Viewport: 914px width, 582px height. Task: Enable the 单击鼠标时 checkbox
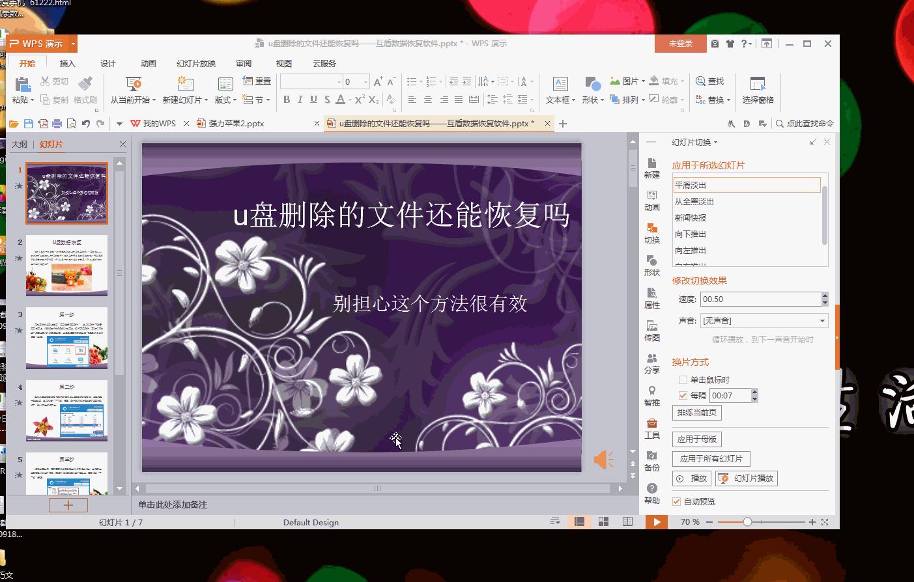pyautogui.click(x=683, y=379)
